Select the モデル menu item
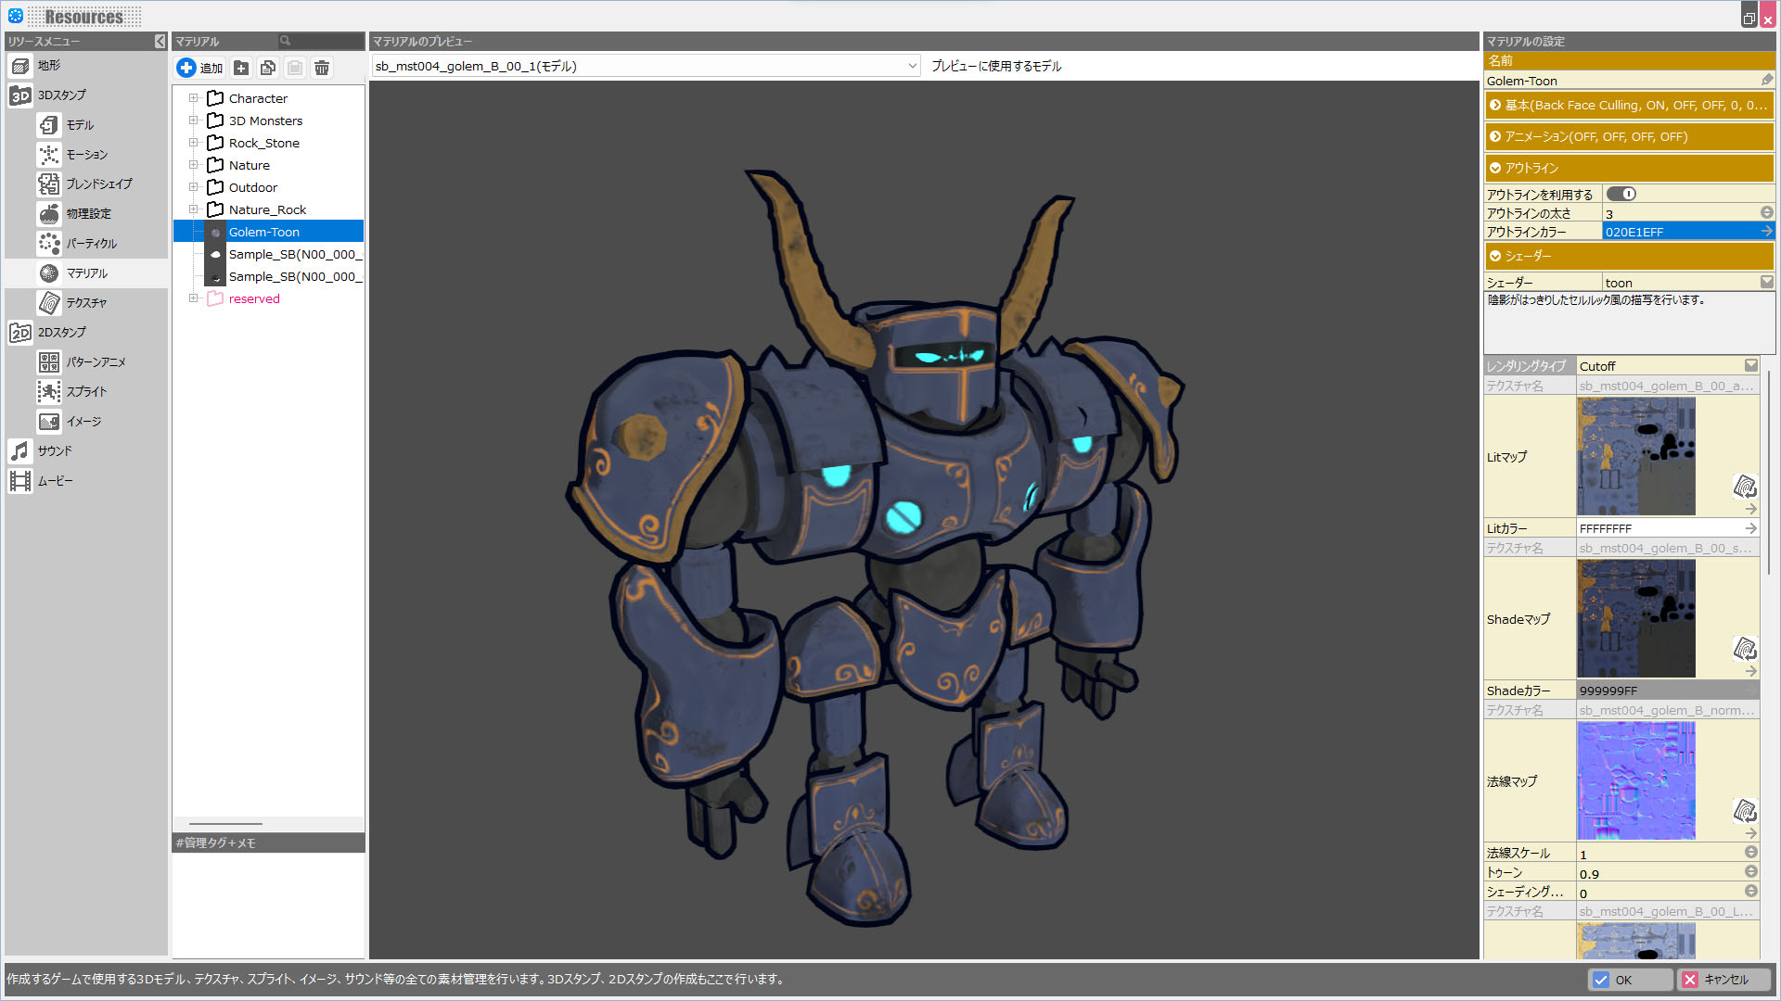The width and height of the screenshot is (1781, 1001). click(79, 125)
